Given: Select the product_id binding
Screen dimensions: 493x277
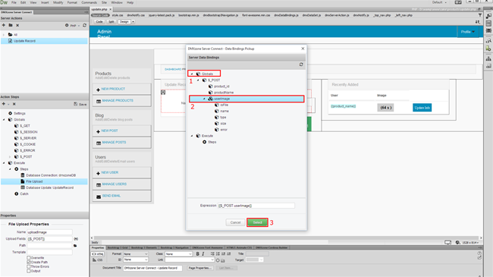Looking at the screenshot, I should pyautogui.click(x=221, y=87).
